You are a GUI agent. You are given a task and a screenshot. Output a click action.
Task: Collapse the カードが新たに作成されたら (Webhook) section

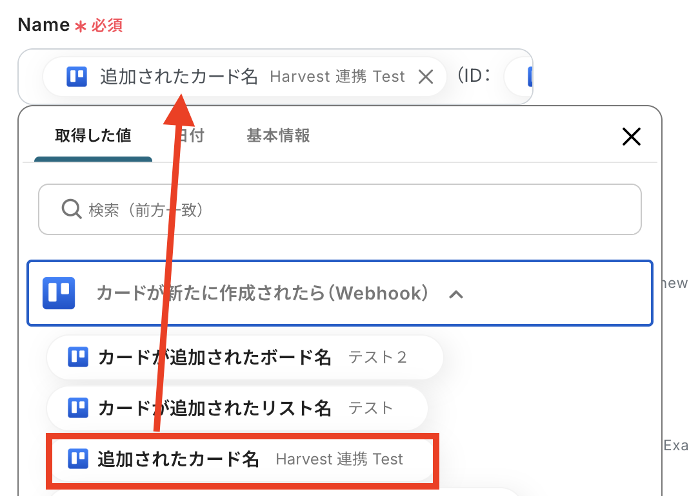coord(340,293)
